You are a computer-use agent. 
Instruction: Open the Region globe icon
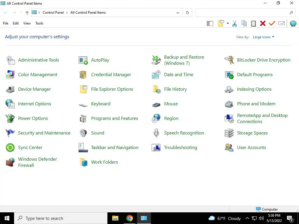point(156,118)
